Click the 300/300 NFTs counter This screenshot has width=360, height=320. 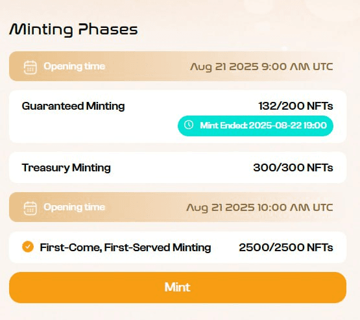coord(293,167)
